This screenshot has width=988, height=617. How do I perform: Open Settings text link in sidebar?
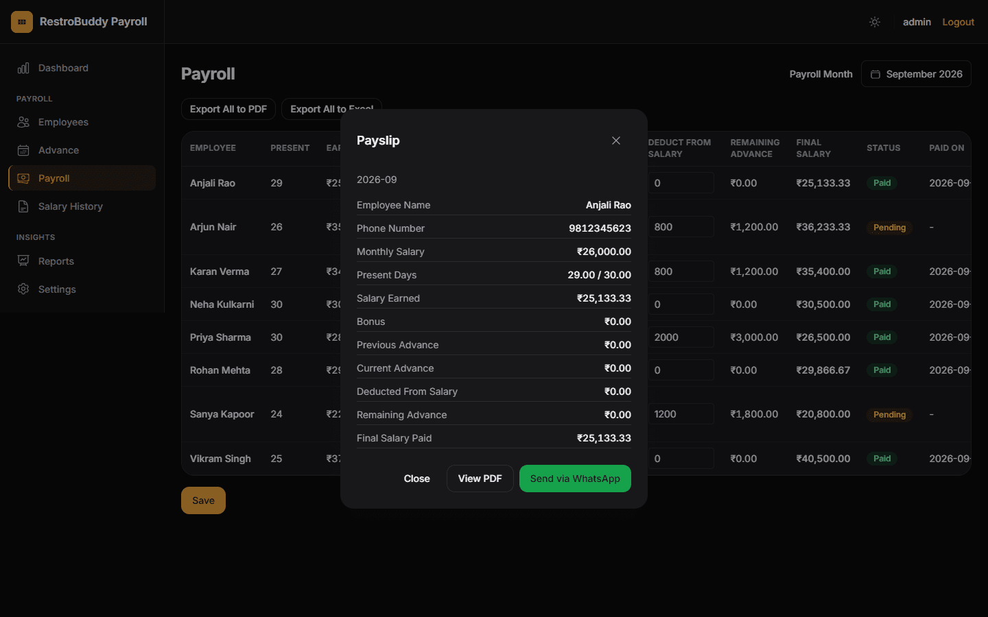(x=57, y=289)
